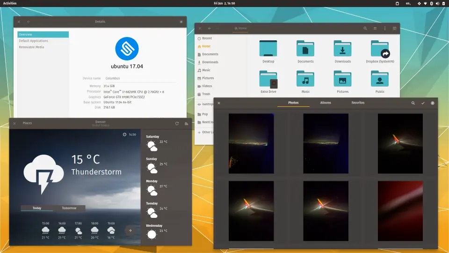This screenshot has width=449, height=253.
Task: Select Default Applications in Details sidebar
Action: [33, 41]
